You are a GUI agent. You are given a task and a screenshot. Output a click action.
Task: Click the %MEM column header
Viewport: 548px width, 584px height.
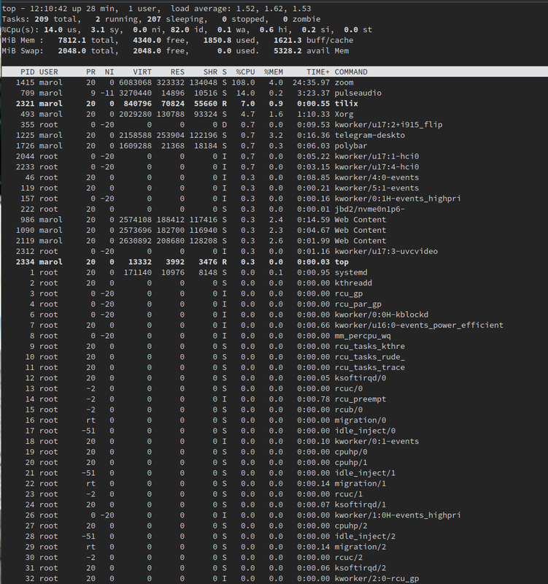tap(273, 72)
